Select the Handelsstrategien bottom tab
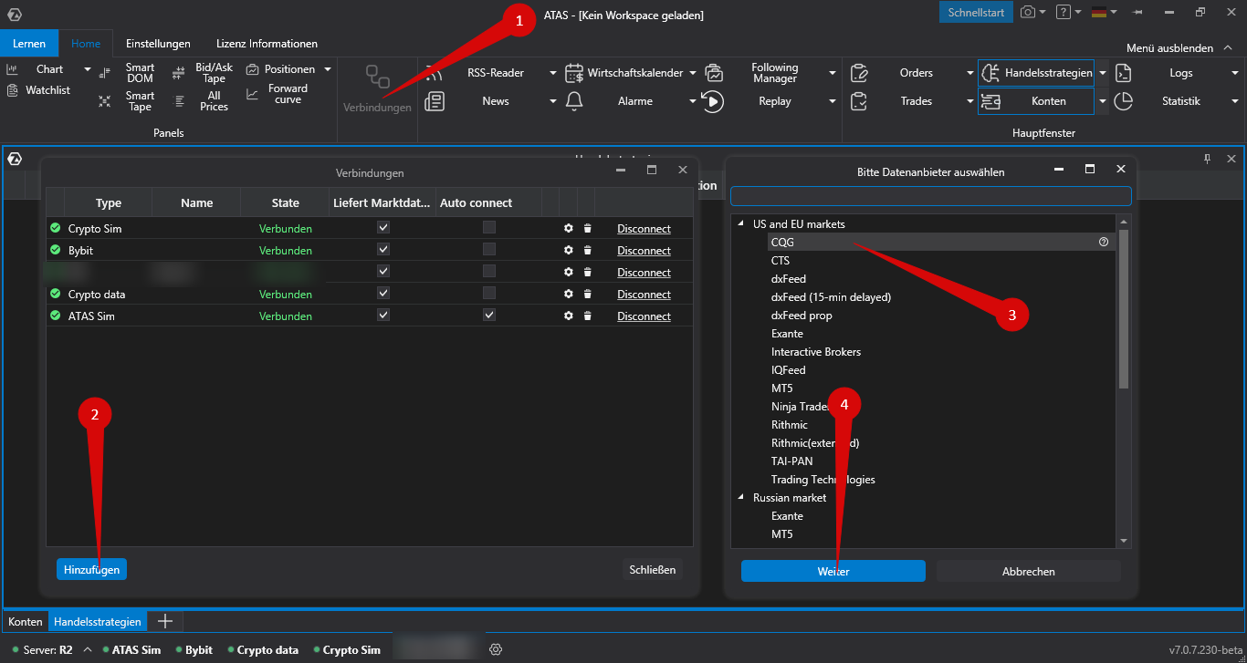1247x663 pixels. [98, 621]
